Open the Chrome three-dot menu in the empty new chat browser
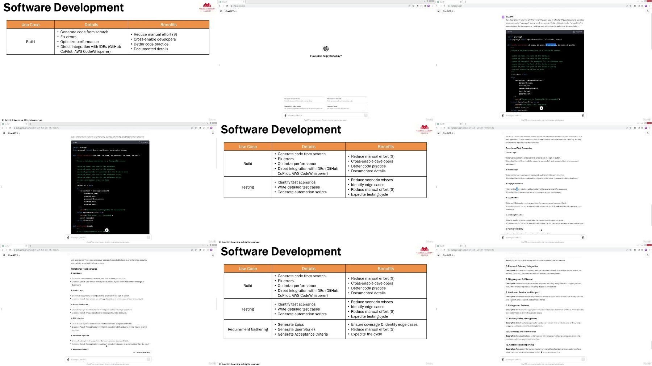Image resolution: width=652 pixels, height=366 pixels. click(x=432, y=6)
